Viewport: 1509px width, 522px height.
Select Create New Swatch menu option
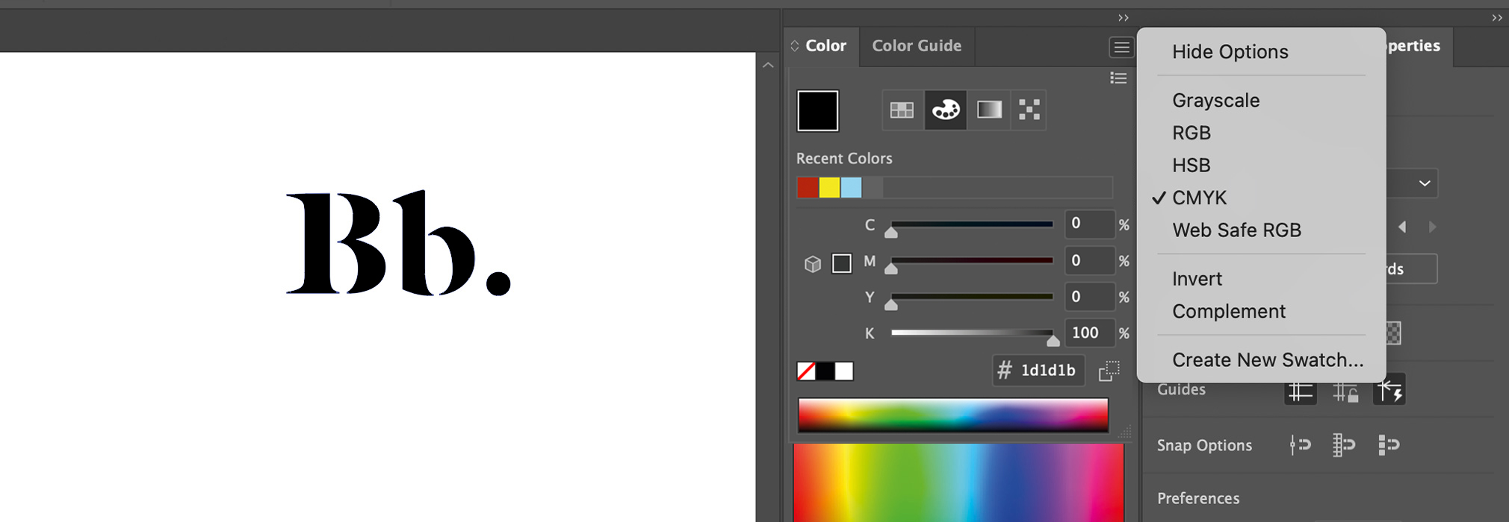(x=1267, y=360)
